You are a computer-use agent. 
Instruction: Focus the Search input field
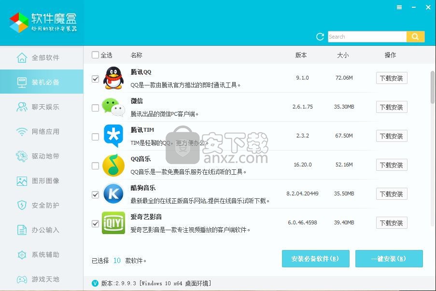click(x=367, y=37)
